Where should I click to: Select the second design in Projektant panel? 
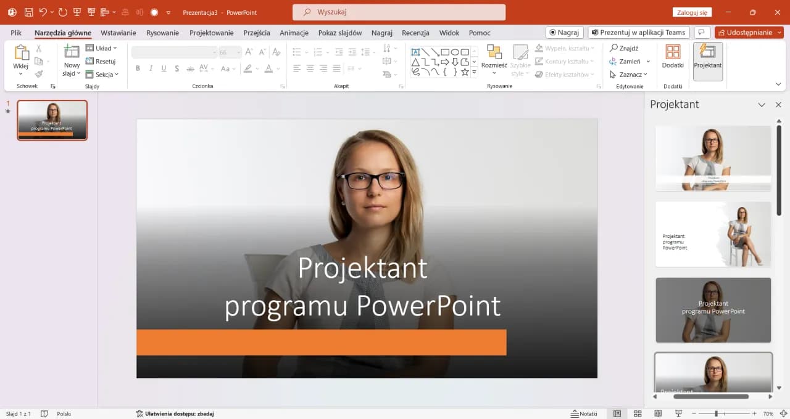713,235
